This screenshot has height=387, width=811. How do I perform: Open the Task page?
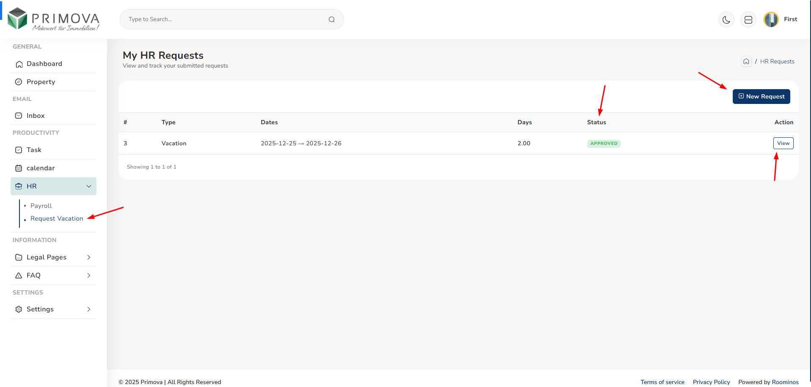point(34,150)
